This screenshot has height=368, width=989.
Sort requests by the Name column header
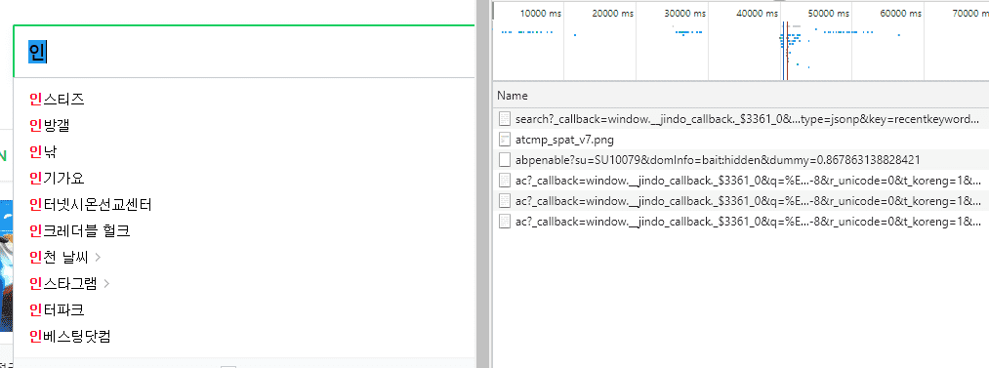tap(513, 96)
